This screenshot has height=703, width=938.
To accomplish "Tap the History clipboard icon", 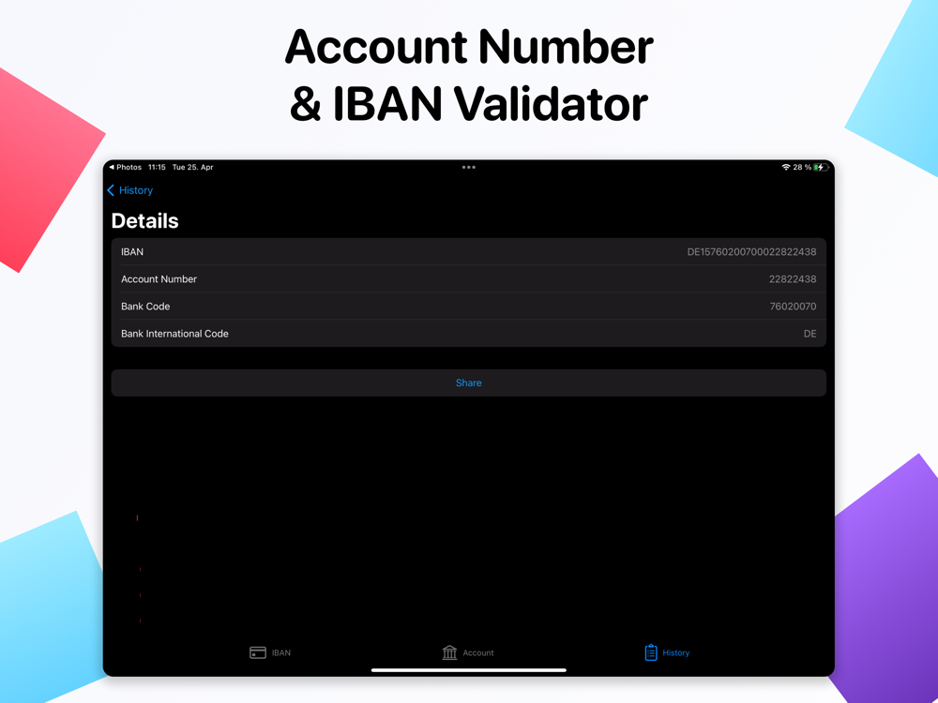I will pyautogui.click(x=651, y=652).
